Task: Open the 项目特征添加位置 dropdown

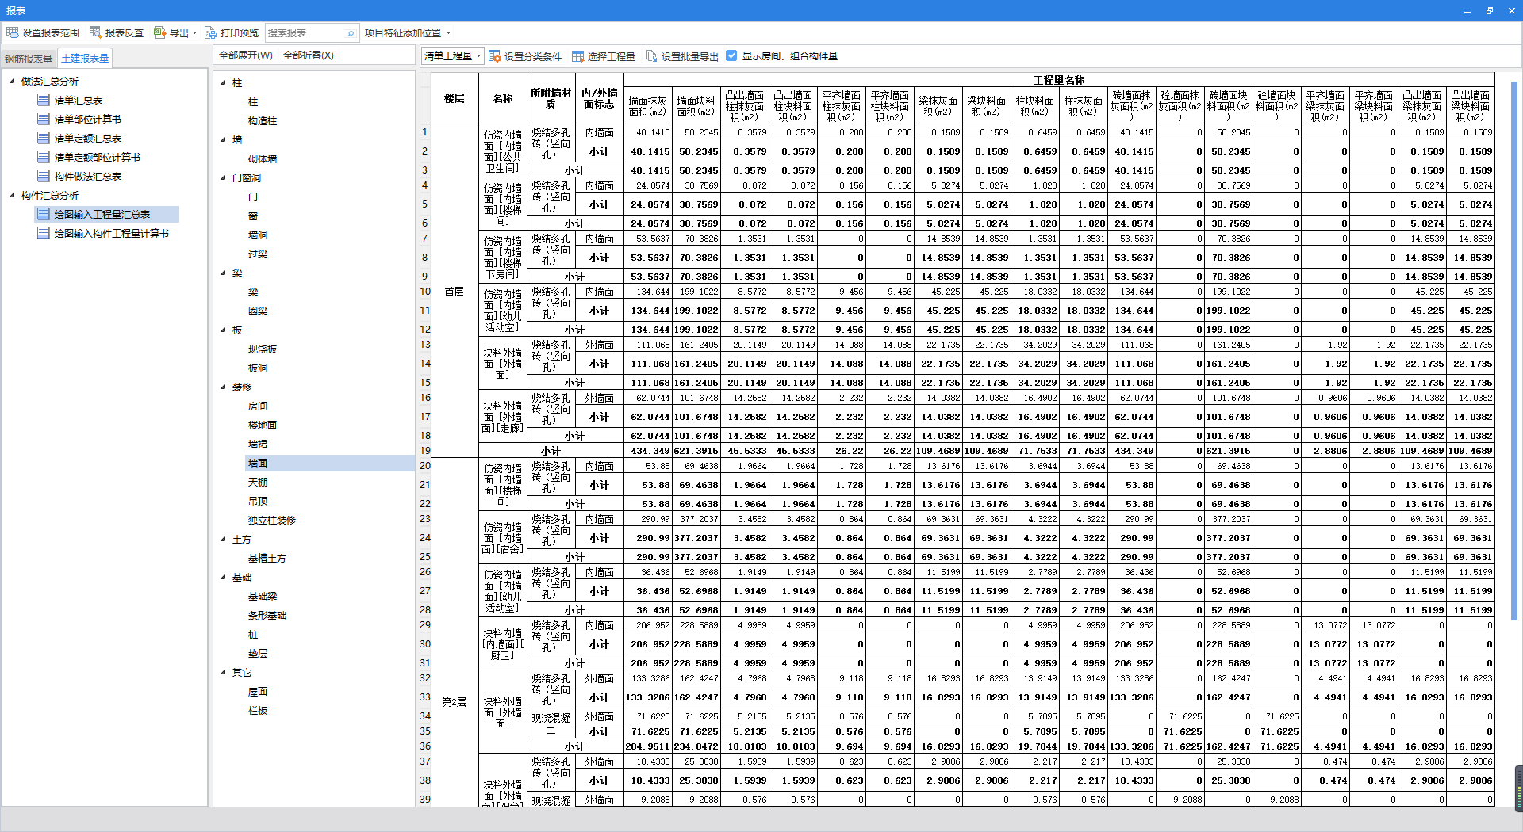Action: tap(448, 33)
